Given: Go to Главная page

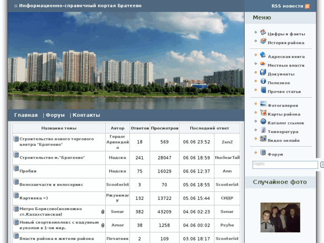Looking at the screenshot, I should pos(26,115).
